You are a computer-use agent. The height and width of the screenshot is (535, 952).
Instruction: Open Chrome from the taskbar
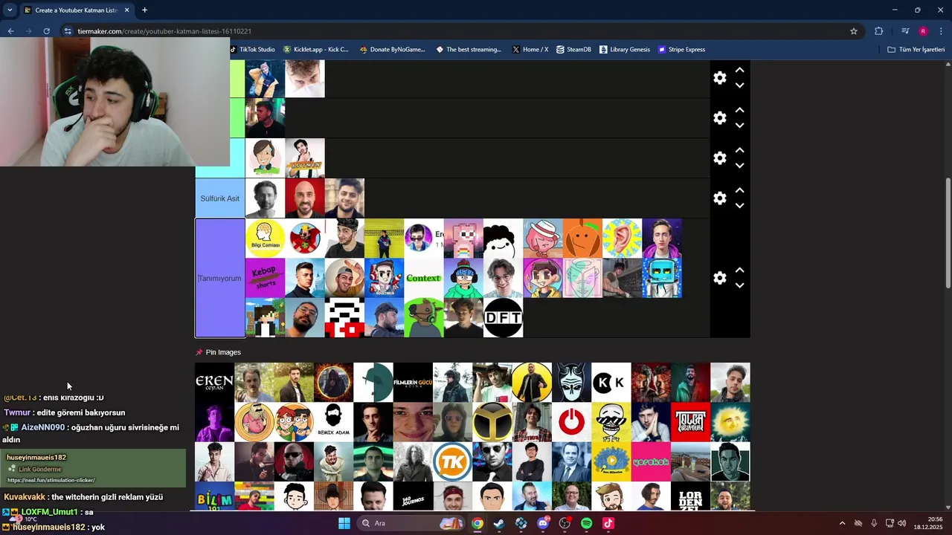[477, 523]
